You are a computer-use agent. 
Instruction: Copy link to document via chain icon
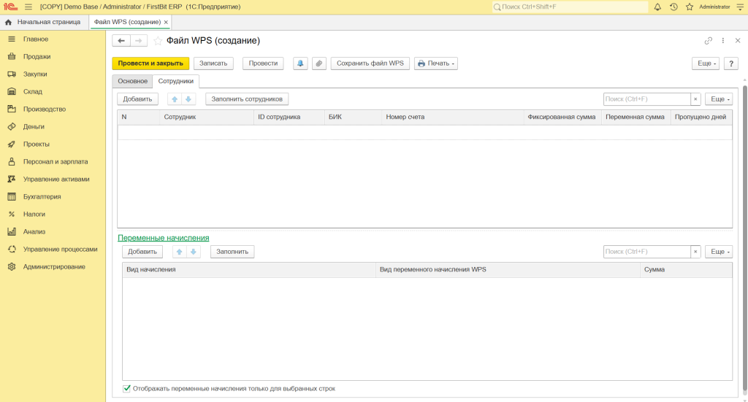709,41
